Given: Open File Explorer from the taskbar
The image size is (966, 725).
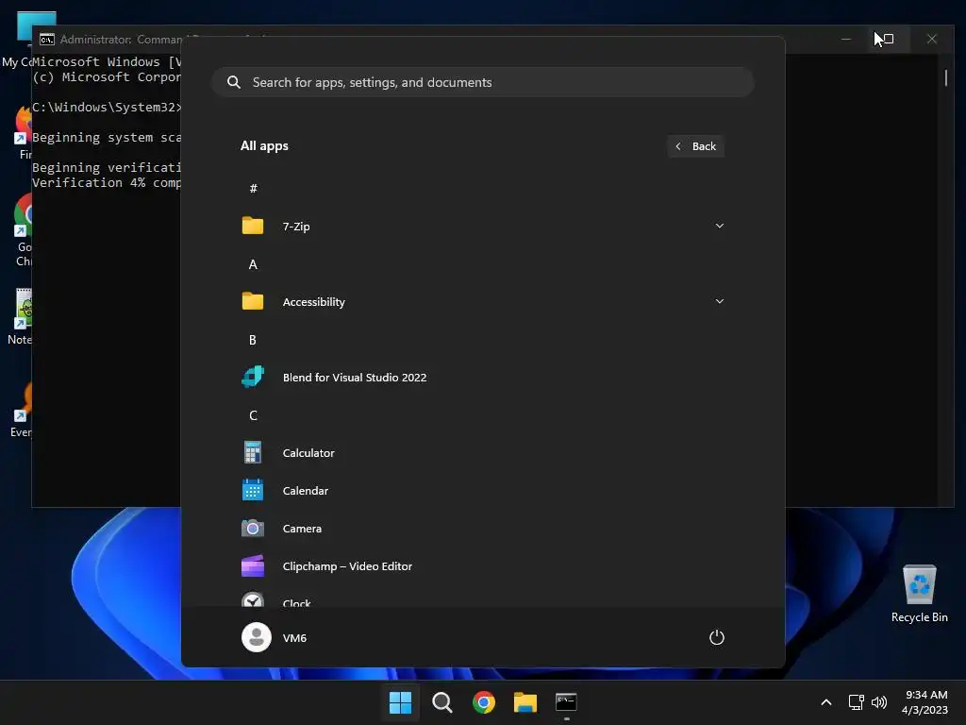Looking at the screenshot, I should tap(525, 702).
